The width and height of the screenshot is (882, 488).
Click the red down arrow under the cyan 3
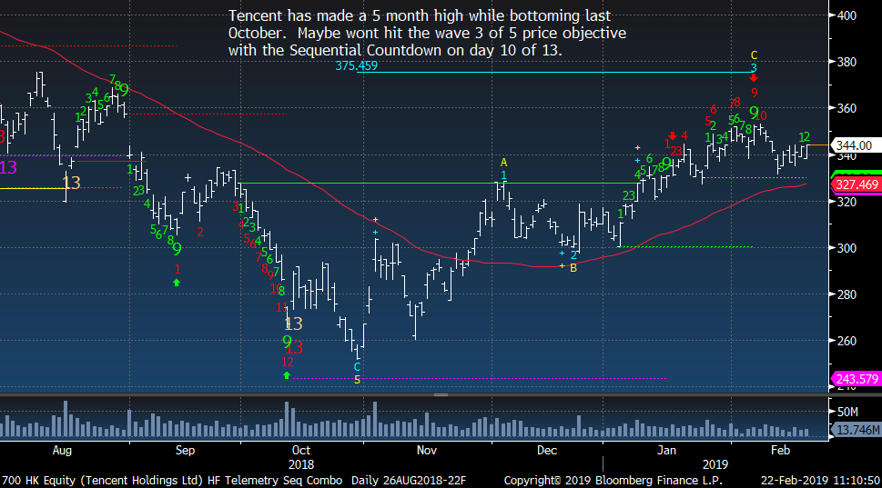(754, 79)
